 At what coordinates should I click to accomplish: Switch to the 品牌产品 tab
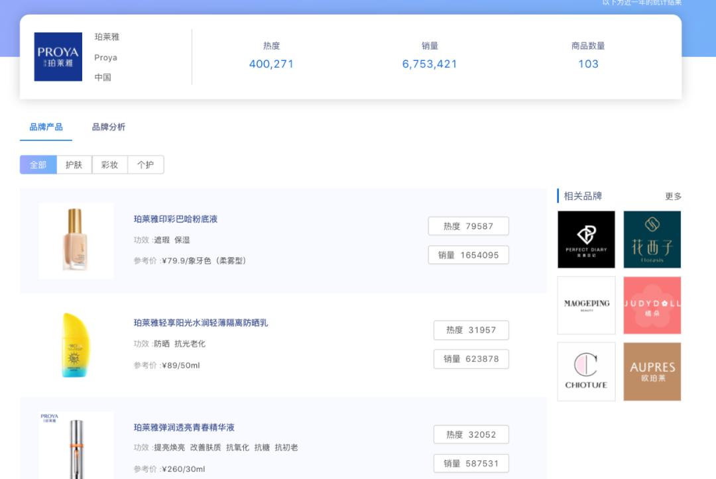point(46,127)
